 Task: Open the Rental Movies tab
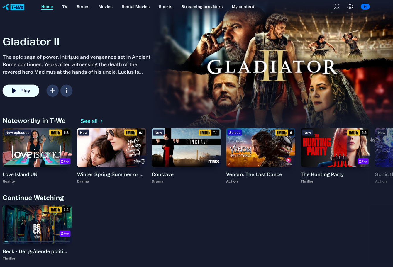pyautogui.click(x=135, y=7)
